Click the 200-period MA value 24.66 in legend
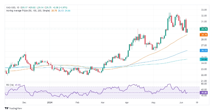This screenshot has width=218, height=110. point(67,11)
